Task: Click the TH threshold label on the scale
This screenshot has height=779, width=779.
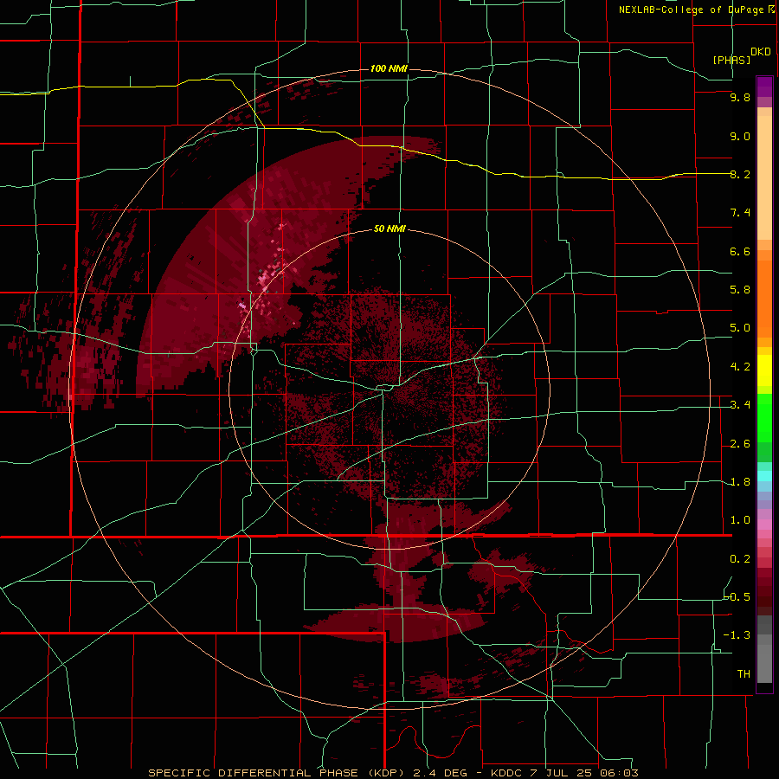Action: (744, 674)
